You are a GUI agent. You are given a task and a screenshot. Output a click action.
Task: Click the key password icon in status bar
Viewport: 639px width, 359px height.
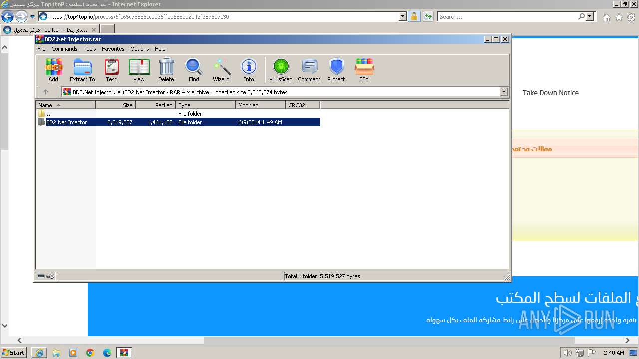[x=51, y=276]
